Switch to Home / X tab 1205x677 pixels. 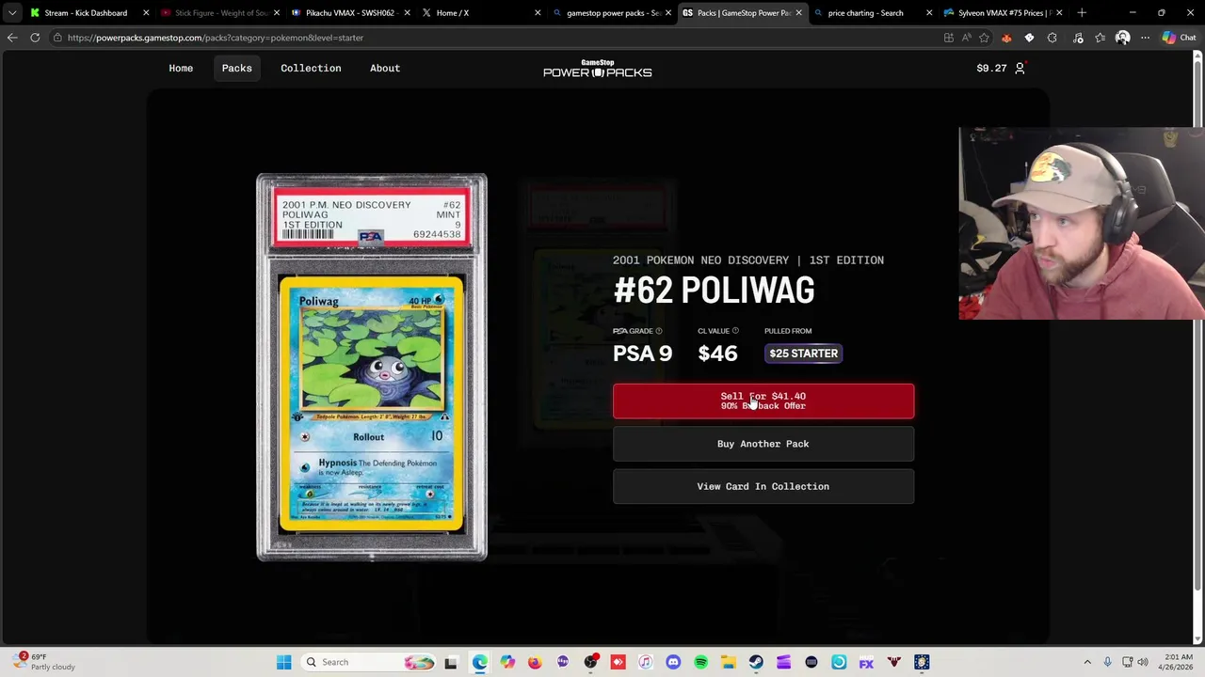[480, 12]
